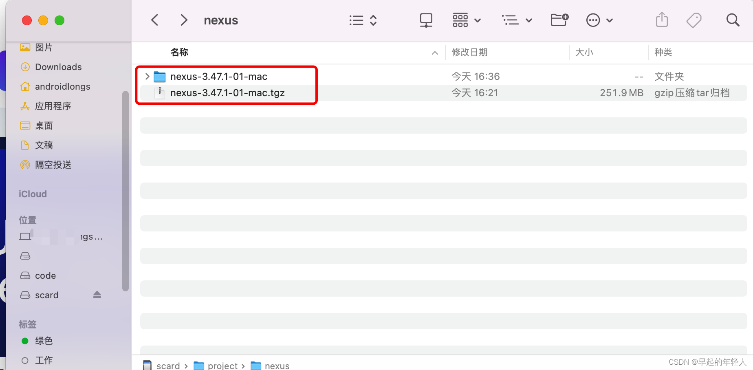Sort by the 种类 column header
This screenshot has height=370, width=753.
pos(663,52)
